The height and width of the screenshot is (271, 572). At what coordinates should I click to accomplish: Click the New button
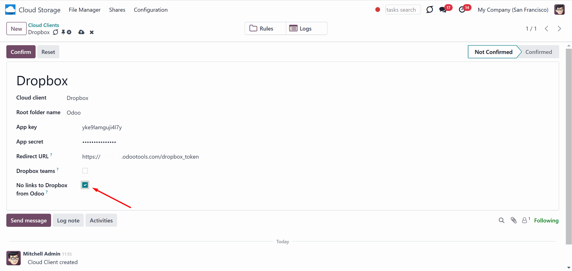[16, 29]
